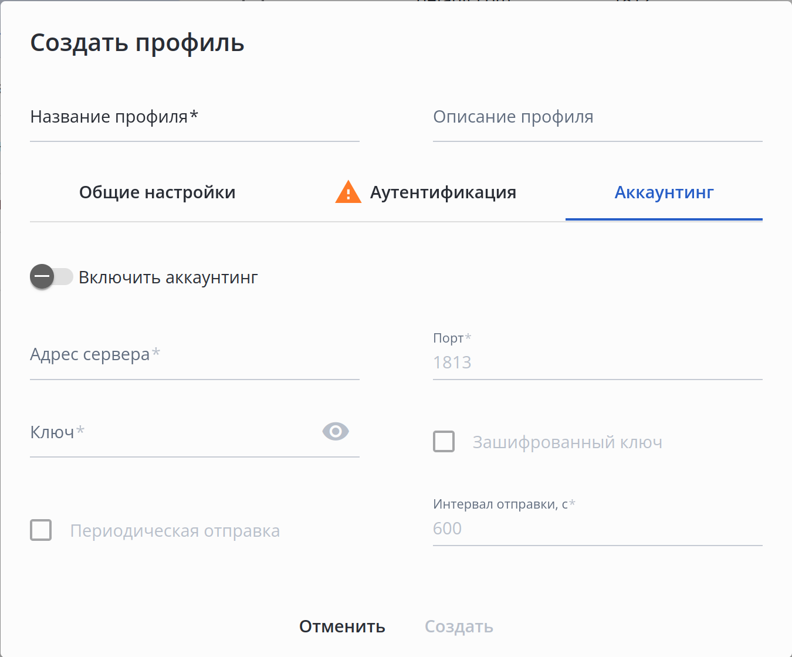The image size is (792, 657).
Task: Select the 'Аккаунтинг' tab
Action: (x=664, y=192)
